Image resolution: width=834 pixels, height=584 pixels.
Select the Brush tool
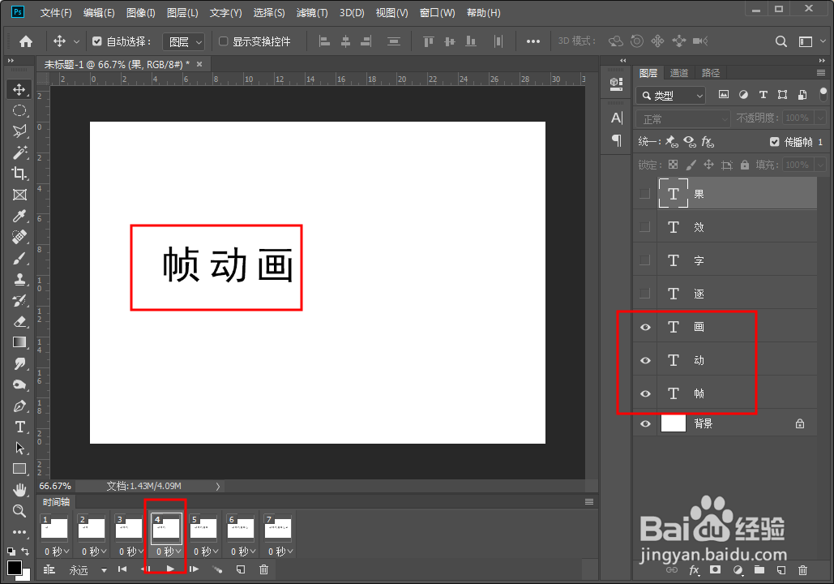[x=19, y=258]
